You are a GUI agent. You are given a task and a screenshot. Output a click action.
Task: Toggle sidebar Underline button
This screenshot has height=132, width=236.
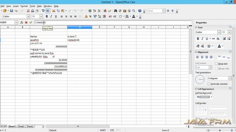tap(207, 38)
